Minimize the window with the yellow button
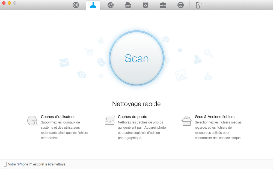 pyautogui.click(x=9, y=3)
